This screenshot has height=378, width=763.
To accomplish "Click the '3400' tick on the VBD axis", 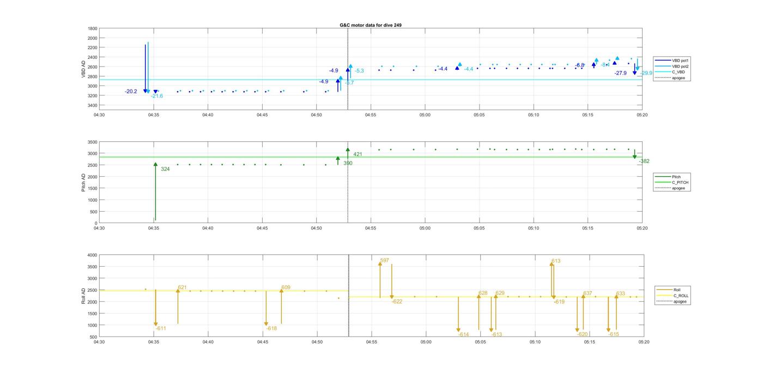I will tap(92, 105).
